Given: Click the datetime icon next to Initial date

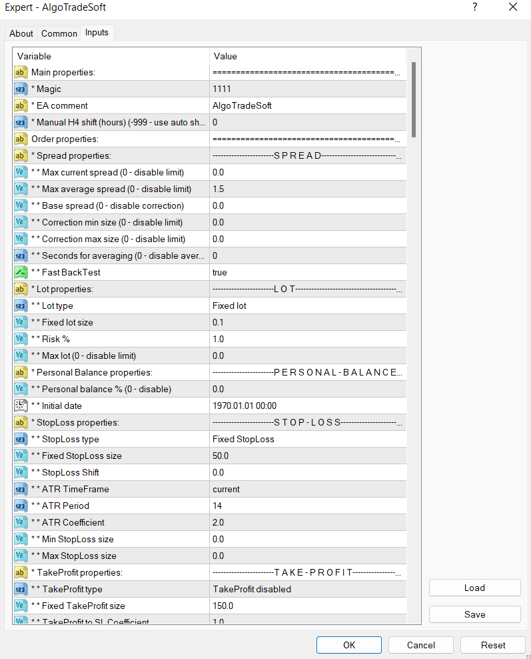Looking at the screenshot, I should (x=21, y=406).
